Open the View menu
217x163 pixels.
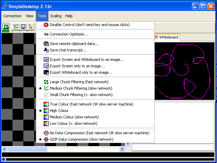(x=29, y=16)
